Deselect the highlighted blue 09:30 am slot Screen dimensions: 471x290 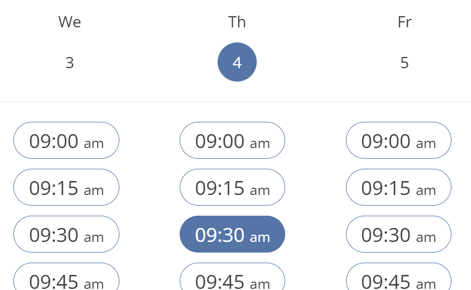click(x=232, y=235)
